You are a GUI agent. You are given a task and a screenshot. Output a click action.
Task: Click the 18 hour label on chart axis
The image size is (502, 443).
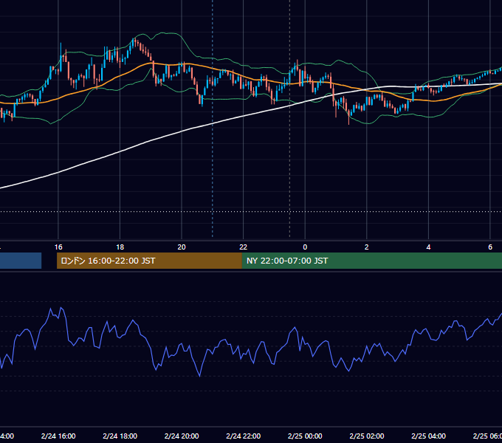click(x=120, y=247)
